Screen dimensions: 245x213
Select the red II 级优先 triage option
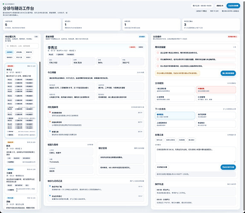[x=216, y=89]
